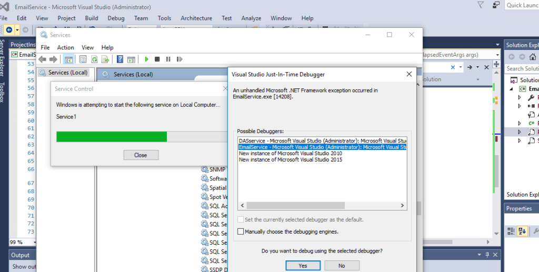The height and width of the screenshot is (272, 539).
Task: Expand the EmailService project tree node
Action: [x=512, y=89]
